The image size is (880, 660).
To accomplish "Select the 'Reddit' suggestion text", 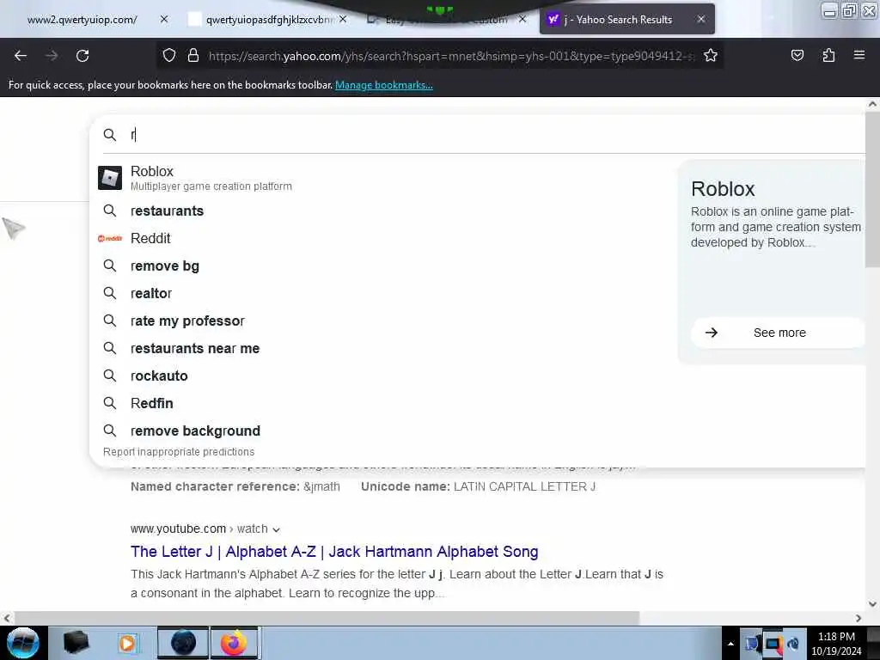I will pyautogui.click(x=150, y=239).
